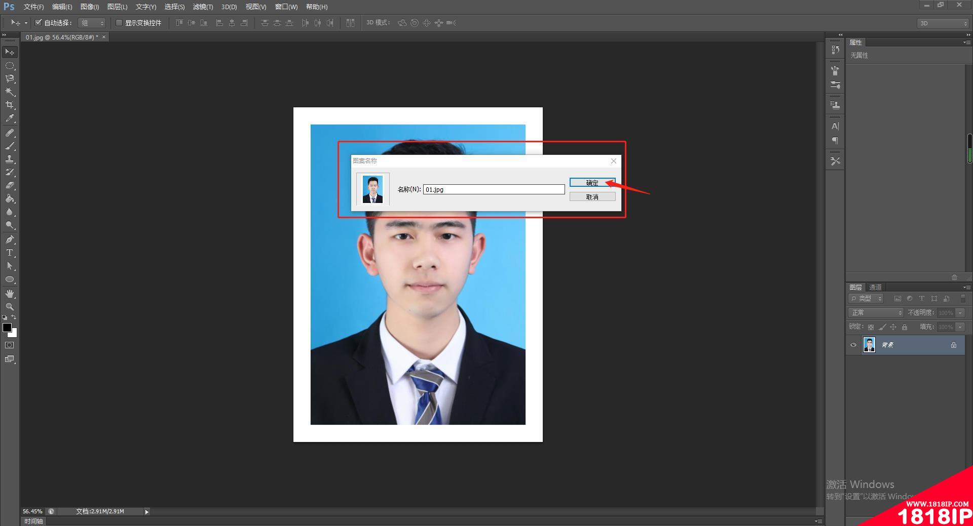Viewport: 973px width, 526px height.
Task: Open the Brush settings panel icon
Action: 835,85
